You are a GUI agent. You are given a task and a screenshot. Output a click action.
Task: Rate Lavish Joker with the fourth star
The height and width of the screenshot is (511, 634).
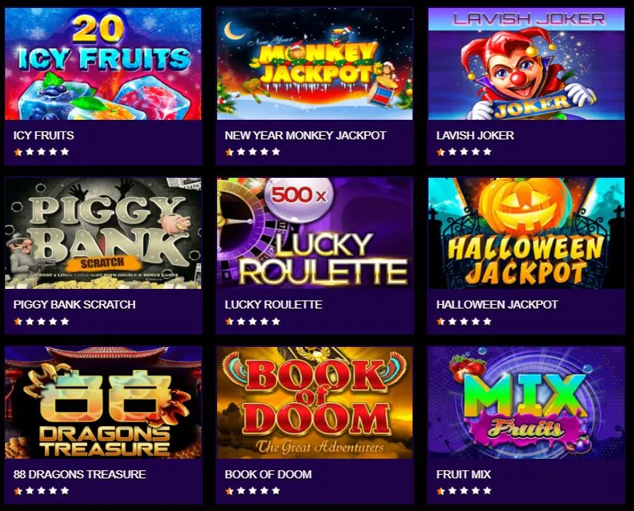pyautogui.click(x=476, y=152)
